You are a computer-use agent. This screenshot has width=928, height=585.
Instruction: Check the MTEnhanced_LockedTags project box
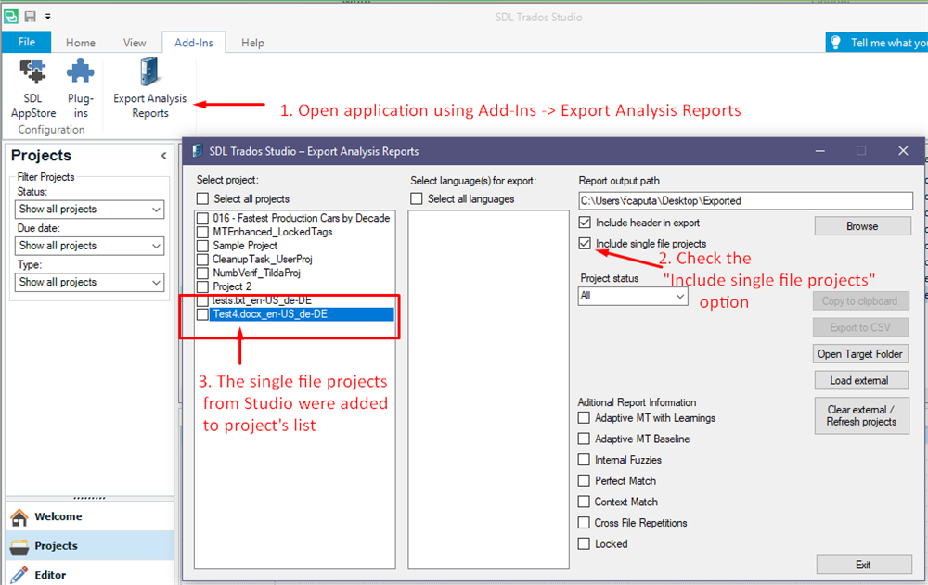[202, 232]
